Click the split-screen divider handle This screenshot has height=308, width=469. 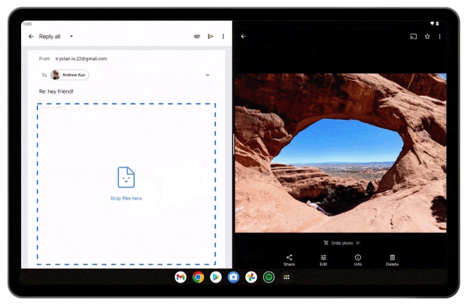[x=234, y=145]
